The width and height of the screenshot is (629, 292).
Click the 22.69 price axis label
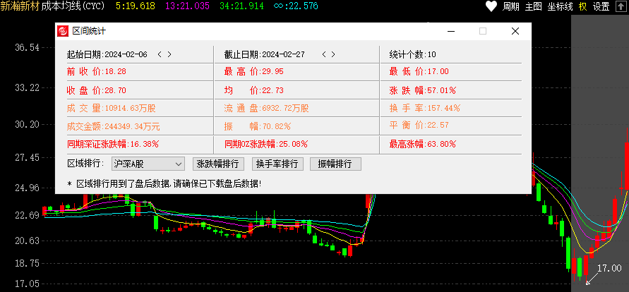click(x=27, y=216)
